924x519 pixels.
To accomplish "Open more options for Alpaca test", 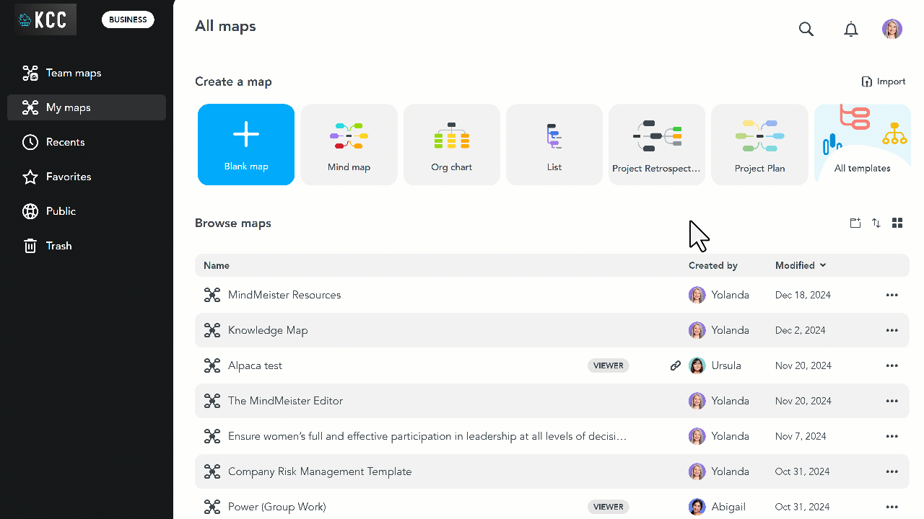I will pos(892,365).
